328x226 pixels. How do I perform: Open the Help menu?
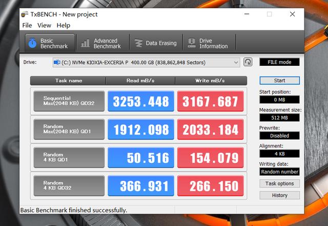coord(64,25)
